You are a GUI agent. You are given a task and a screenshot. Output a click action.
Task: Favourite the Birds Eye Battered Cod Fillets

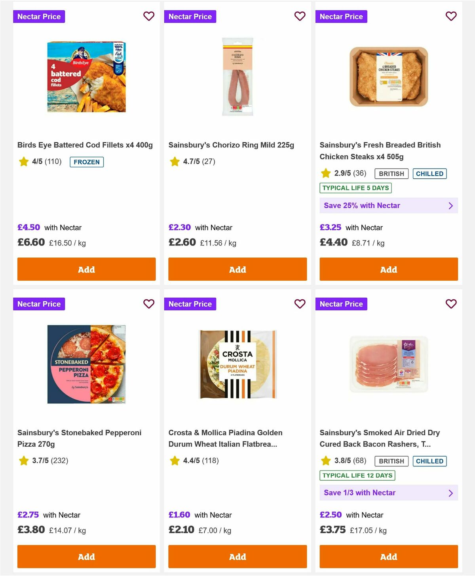(149, 16)
